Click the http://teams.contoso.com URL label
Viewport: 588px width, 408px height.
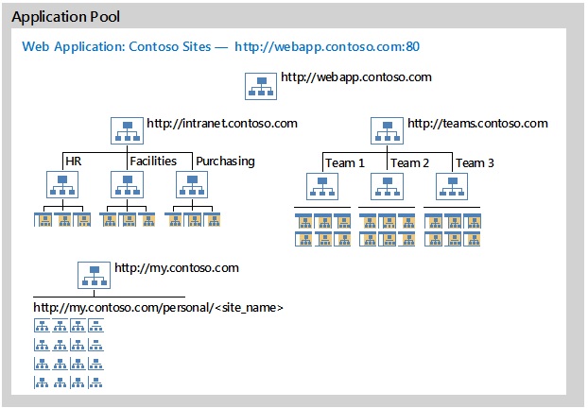tap(477, 124)
